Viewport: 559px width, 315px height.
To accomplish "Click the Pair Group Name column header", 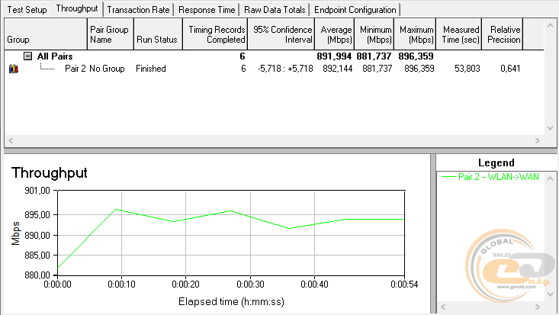I will click(110, 34).
